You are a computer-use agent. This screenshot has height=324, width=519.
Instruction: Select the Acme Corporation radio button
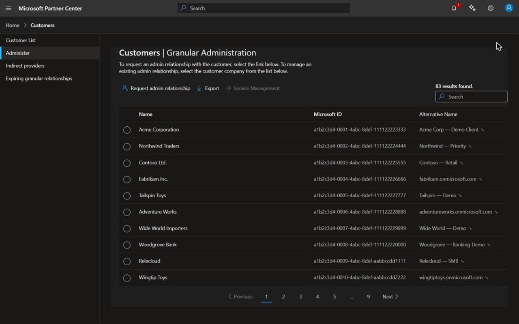click(x=127, y=130)
